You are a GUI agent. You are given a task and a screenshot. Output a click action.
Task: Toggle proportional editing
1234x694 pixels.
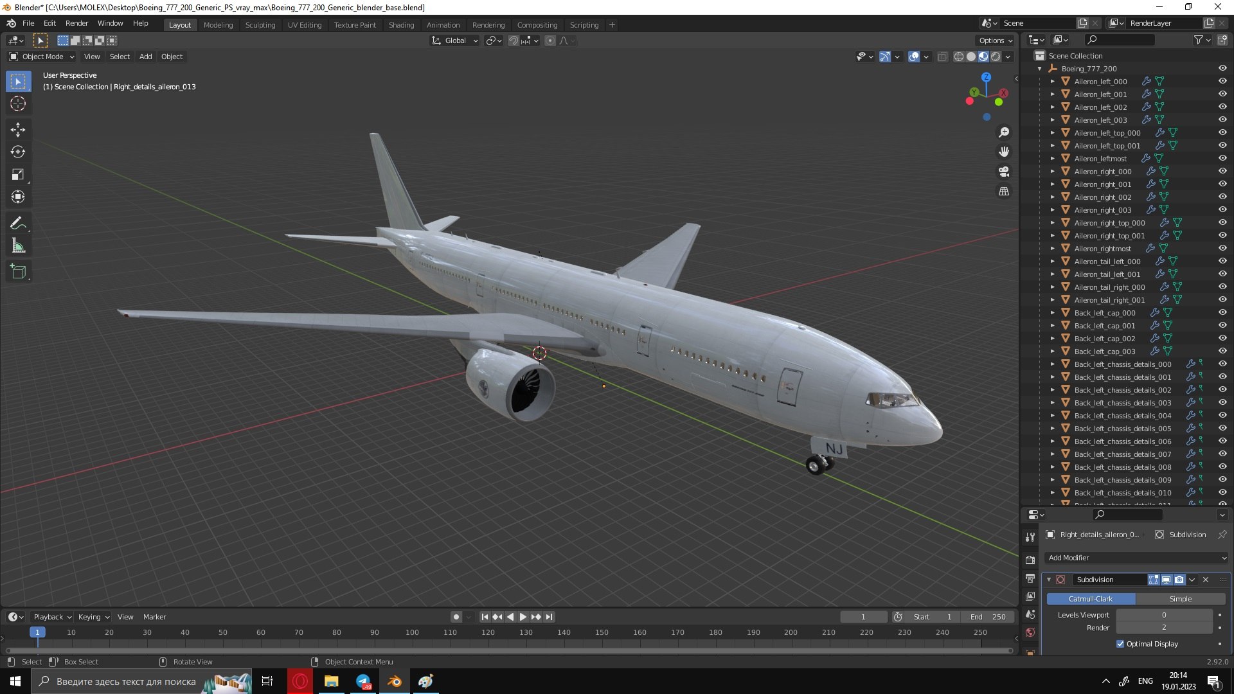coord(550,40)
